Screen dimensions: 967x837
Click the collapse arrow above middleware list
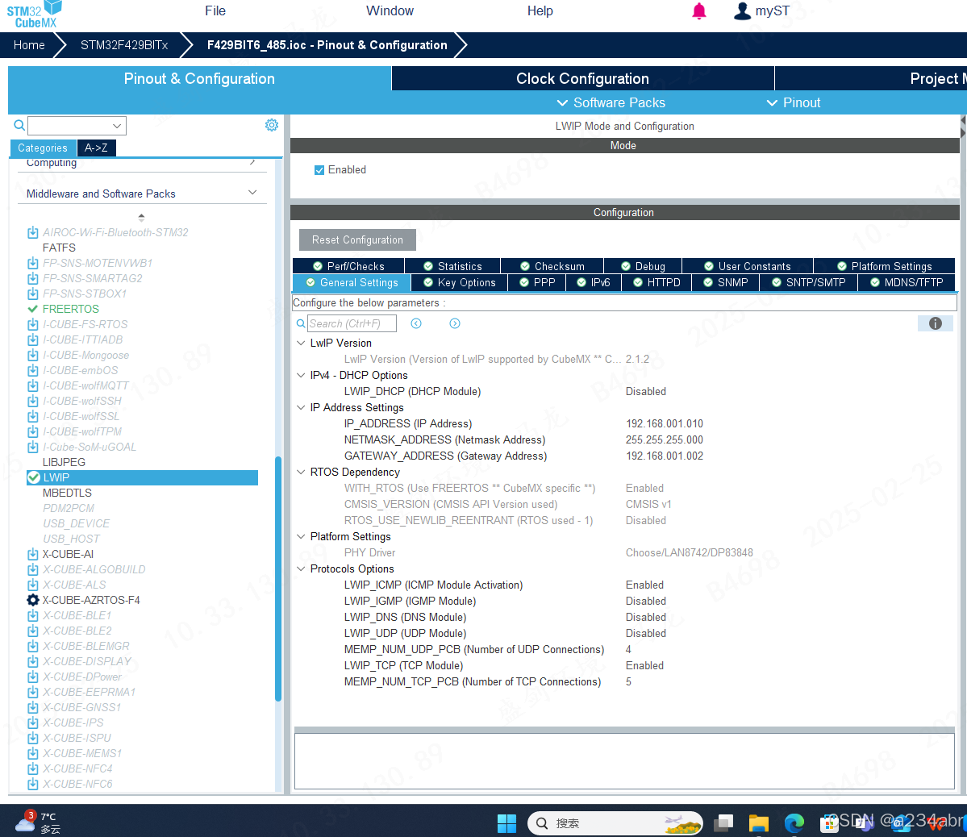coord(141,216)
